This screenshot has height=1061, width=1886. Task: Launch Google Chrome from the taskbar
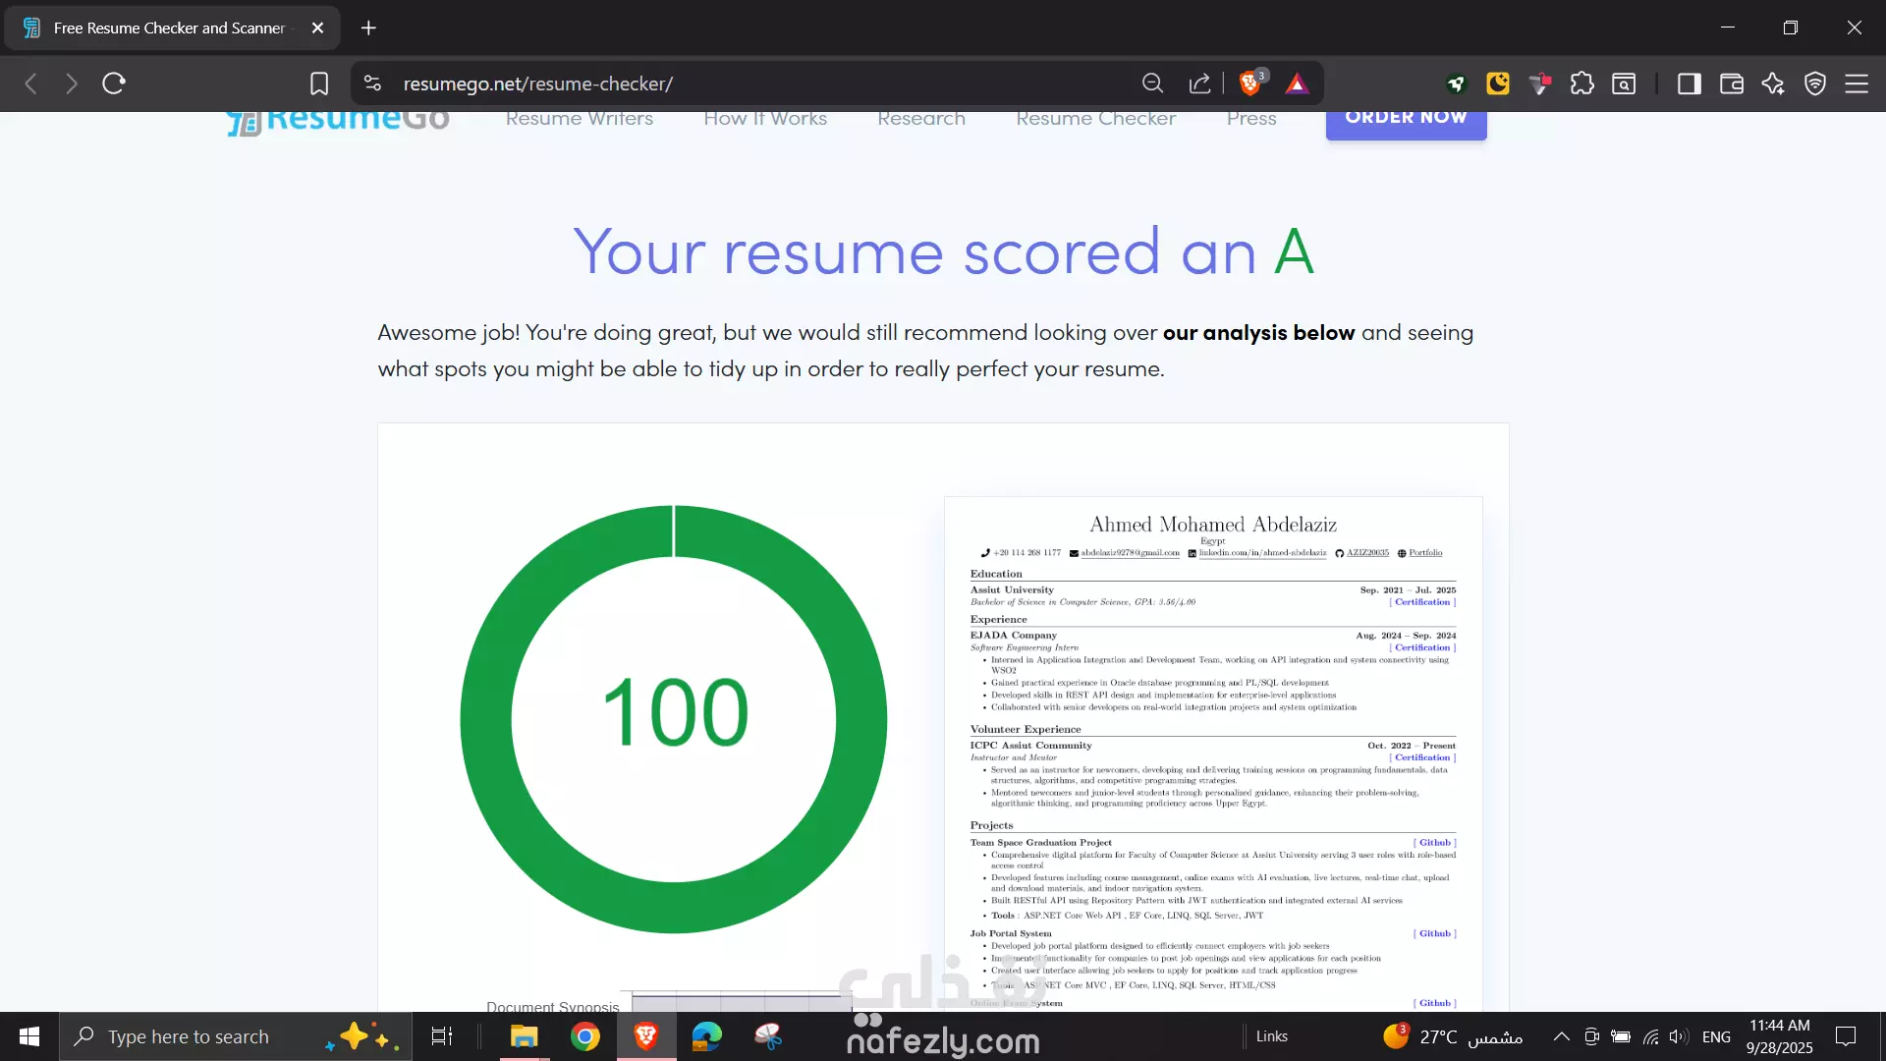(585, 1036)
